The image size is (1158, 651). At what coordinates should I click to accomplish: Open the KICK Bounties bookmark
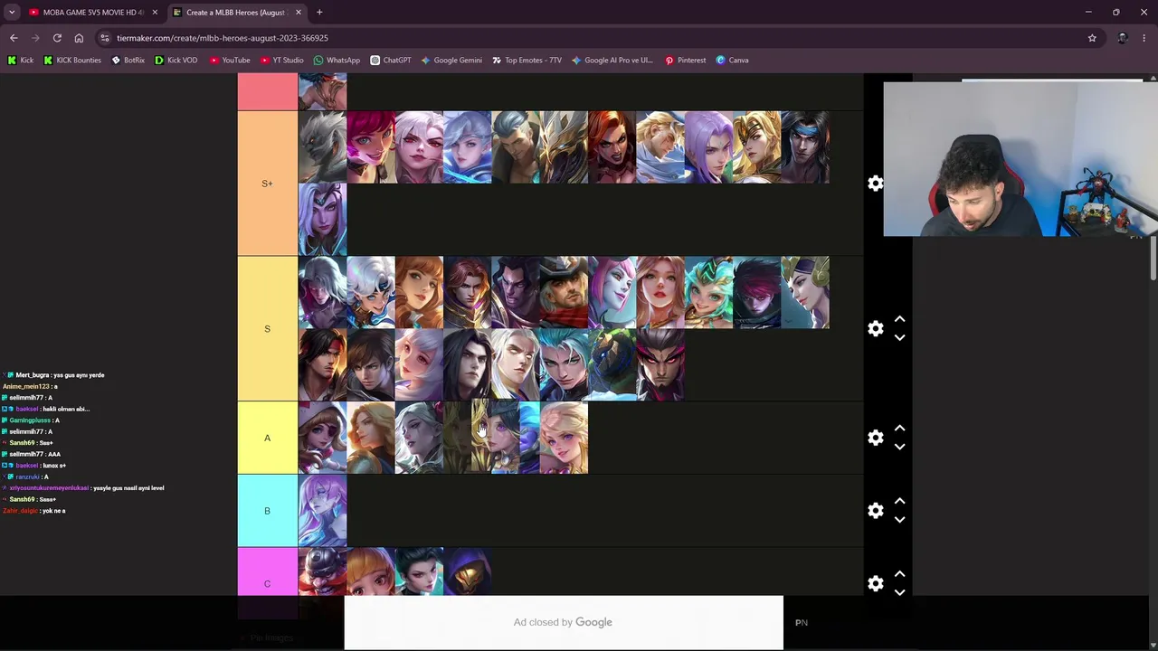(72, 61)
